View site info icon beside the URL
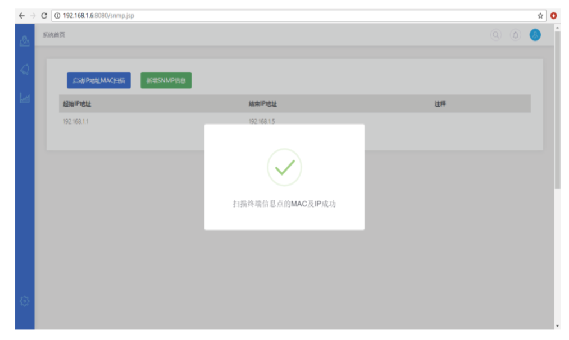 coord(57,16)
